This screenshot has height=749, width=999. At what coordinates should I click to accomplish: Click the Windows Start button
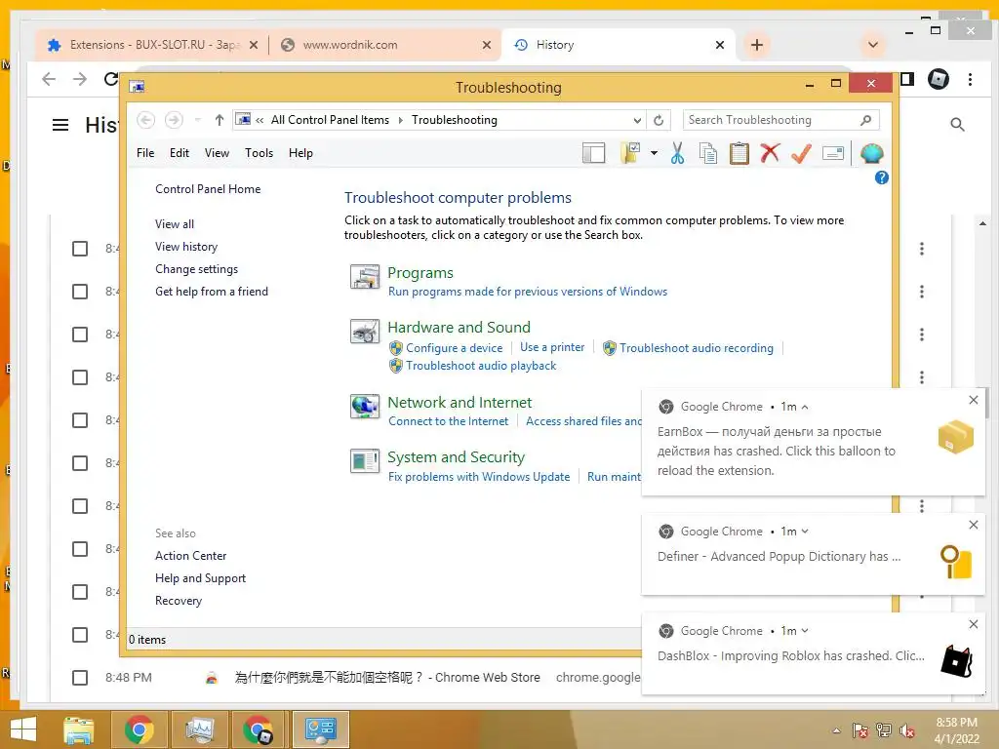click(23, 729)
